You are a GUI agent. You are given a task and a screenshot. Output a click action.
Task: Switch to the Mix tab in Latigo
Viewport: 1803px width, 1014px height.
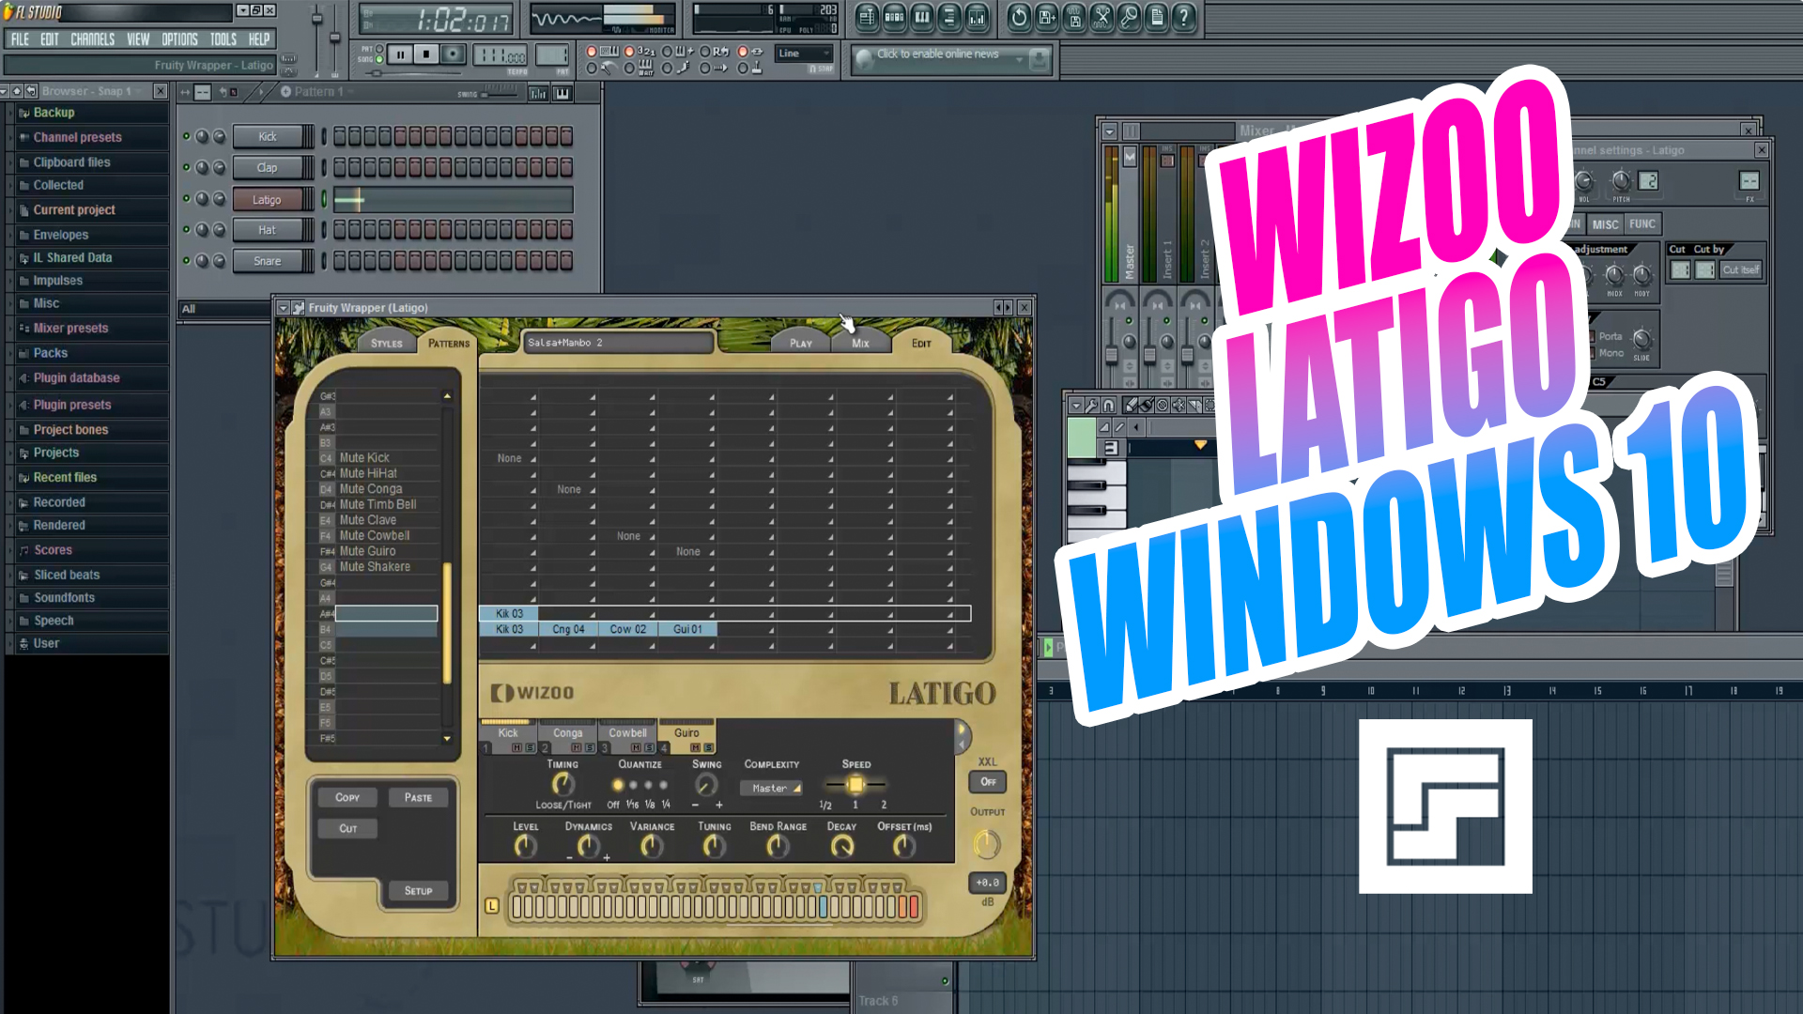[x=860, y=344]
